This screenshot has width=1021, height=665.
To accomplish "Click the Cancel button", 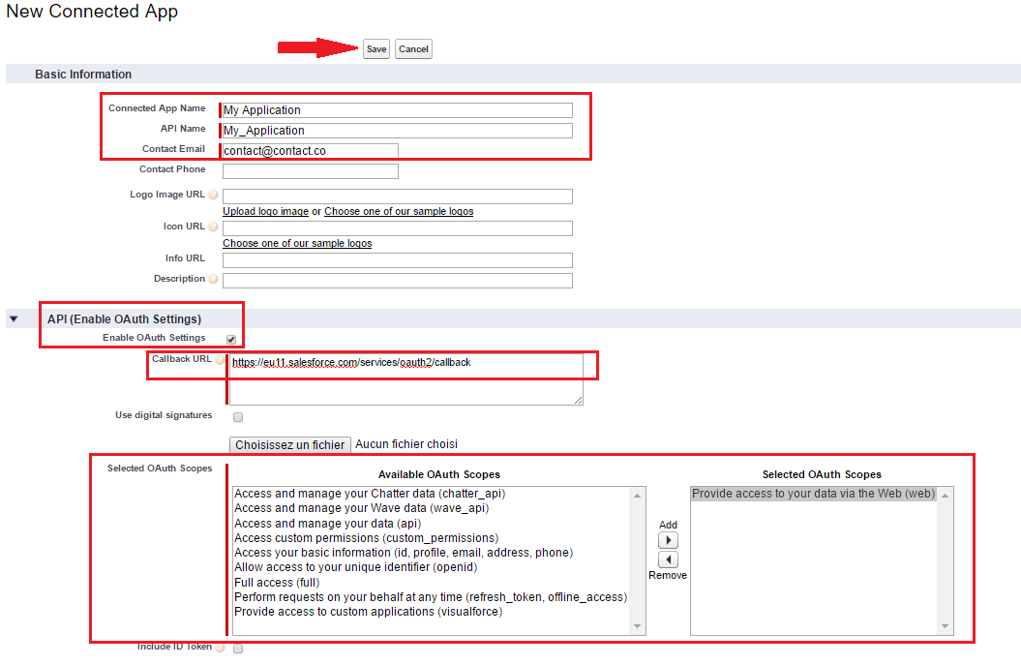I will pyautogui.click(x=413, y=48).
